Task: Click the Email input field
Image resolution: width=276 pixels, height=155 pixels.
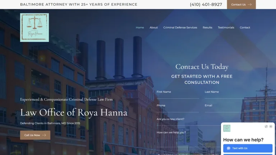Action: [x=226, y=108]
